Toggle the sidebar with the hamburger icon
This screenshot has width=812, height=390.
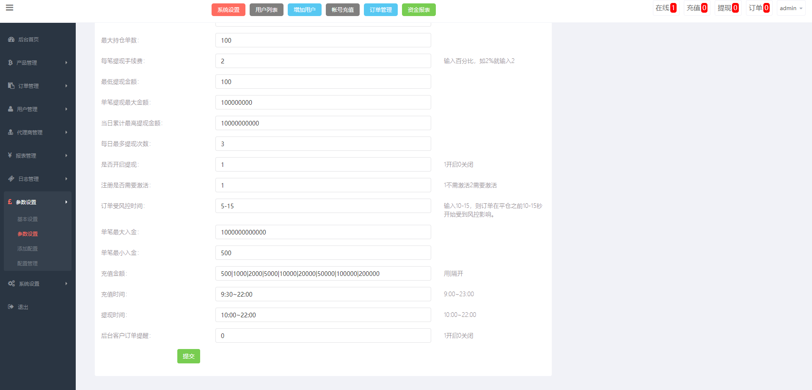[x=9, y=7]
